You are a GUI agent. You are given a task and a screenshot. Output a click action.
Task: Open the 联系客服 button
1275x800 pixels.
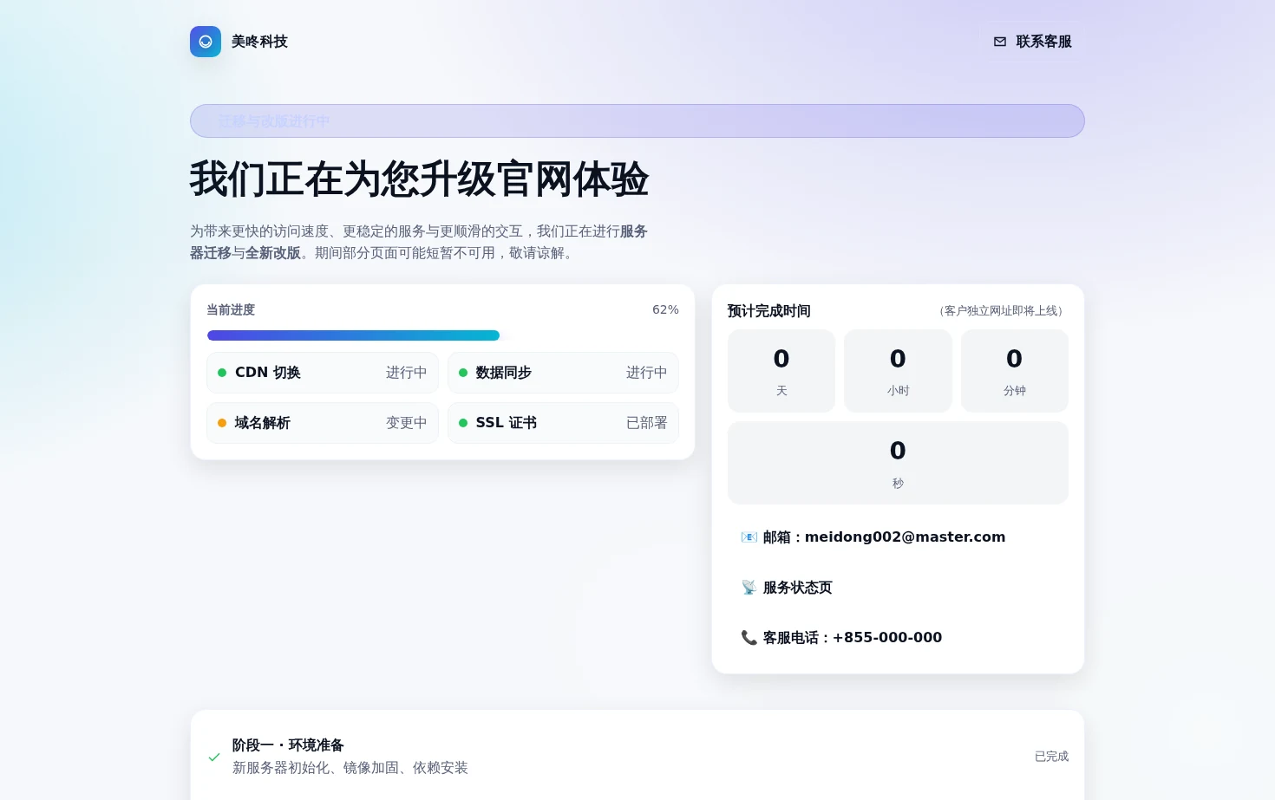click(x=1032, y=42)
